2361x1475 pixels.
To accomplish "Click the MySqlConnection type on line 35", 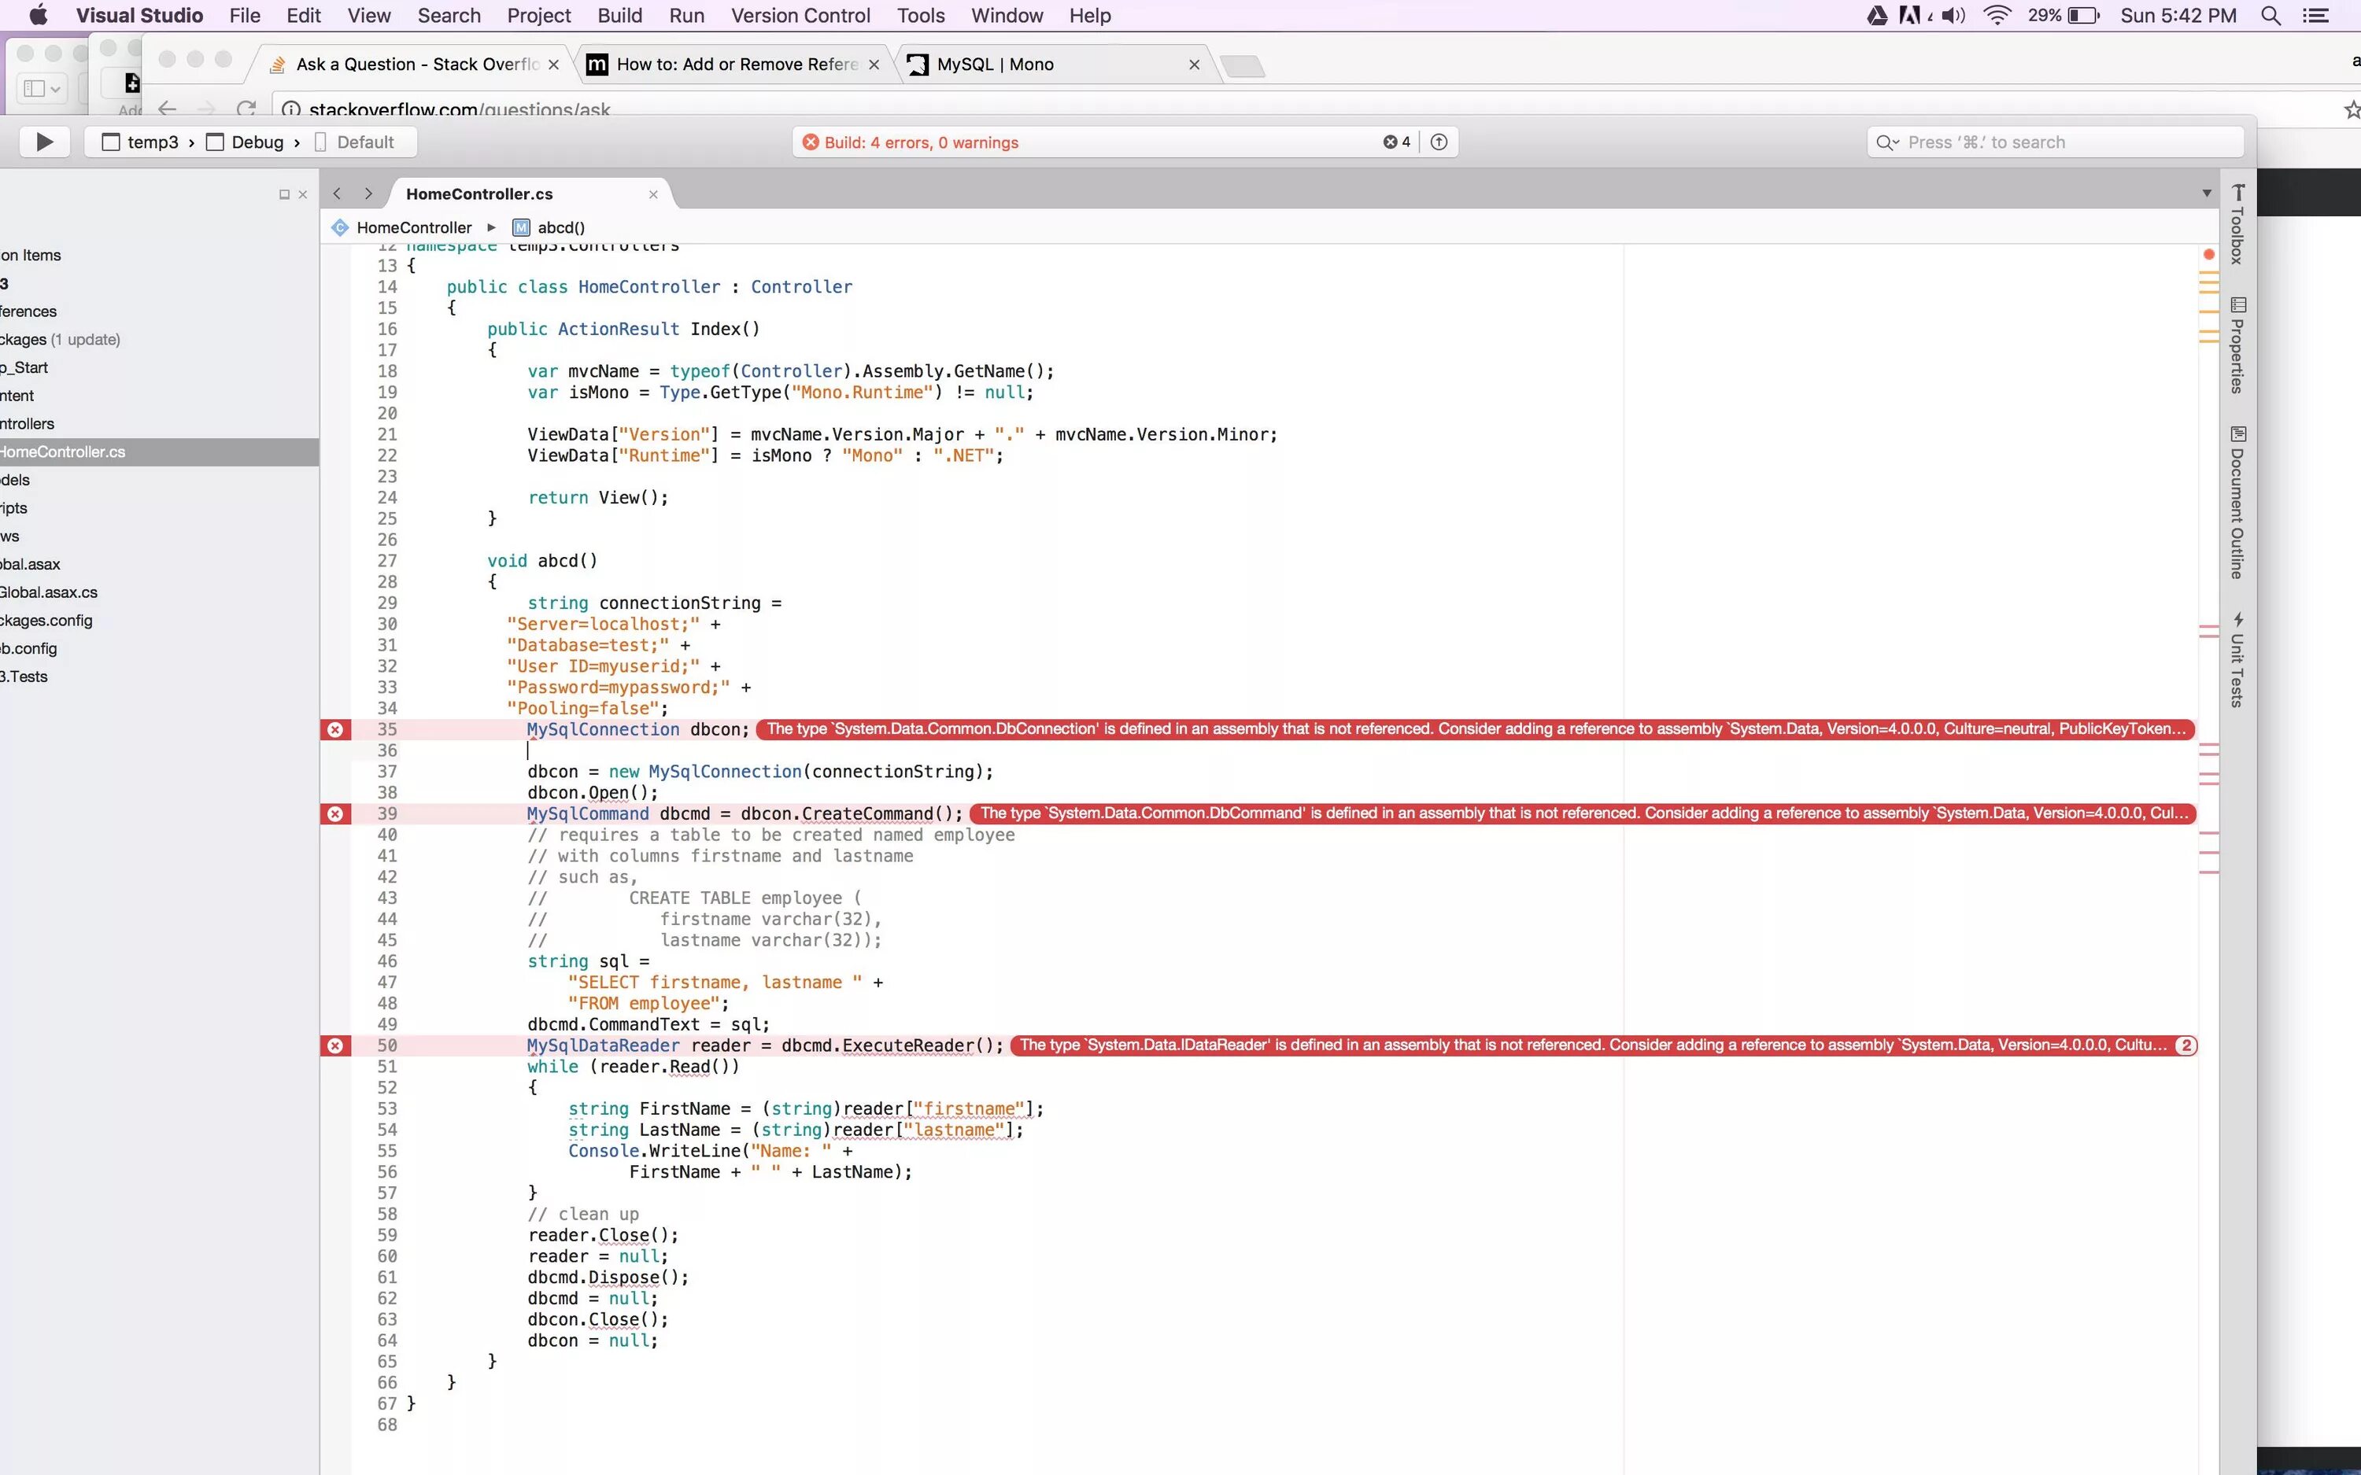I will tap(603, 728).
